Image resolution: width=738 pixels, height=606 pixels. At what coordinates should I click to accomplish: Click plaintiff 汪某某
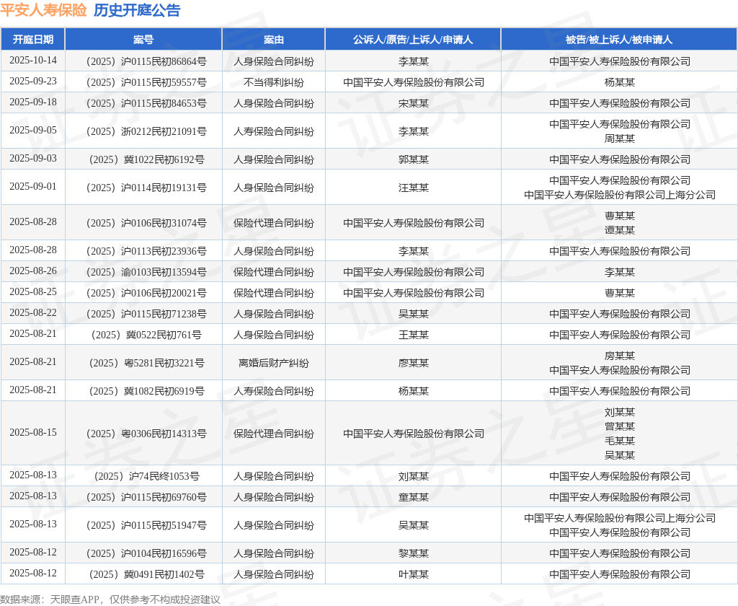[x=413, y=188]
